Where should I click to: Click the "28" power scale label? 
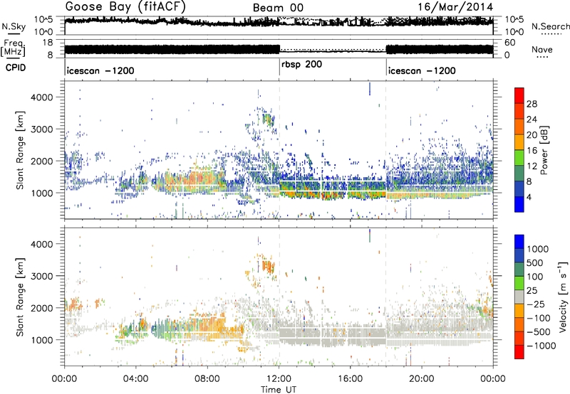pos(532,104)
